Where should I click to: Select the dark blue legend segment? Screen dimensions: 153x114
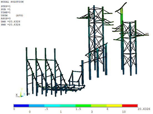[21, 106]
